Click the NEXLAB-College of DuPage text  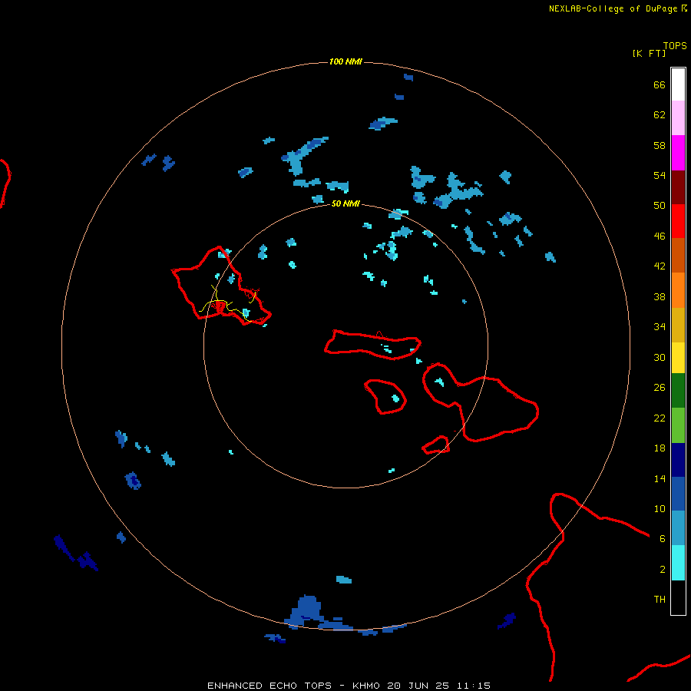coord(613,8)
